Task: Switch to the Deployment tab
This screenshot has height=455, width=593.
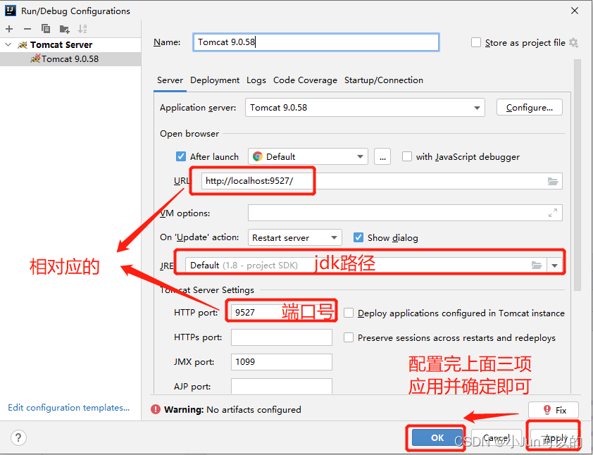Action: coord(215,80)
